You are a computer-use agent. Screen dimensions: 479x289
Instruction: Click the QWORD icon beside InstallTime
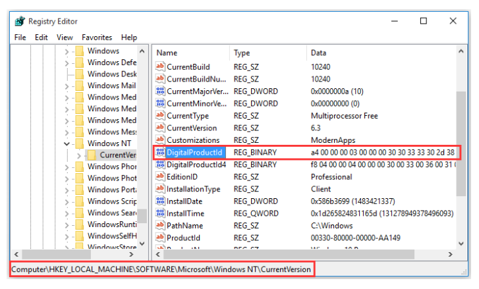pyautogui.click(x=159, y=214)
